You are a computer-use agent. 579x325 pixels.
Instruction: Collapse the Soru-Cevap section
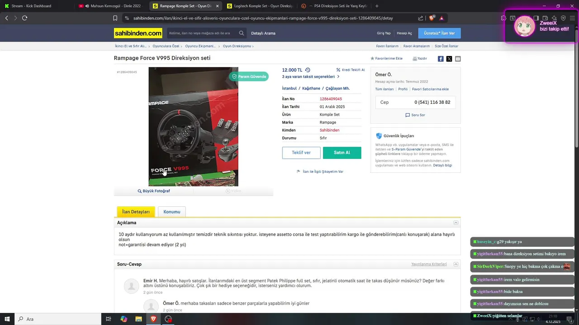456,264
